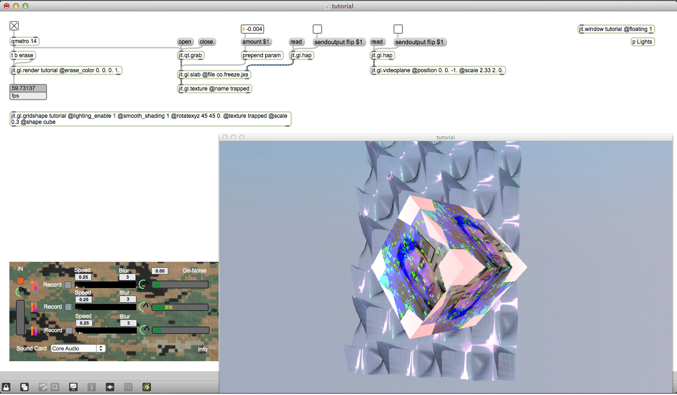This screenshot has width=677, height=395.
Task: Click the De-Noise 0.00 number box
Action: tap(160, 271)
